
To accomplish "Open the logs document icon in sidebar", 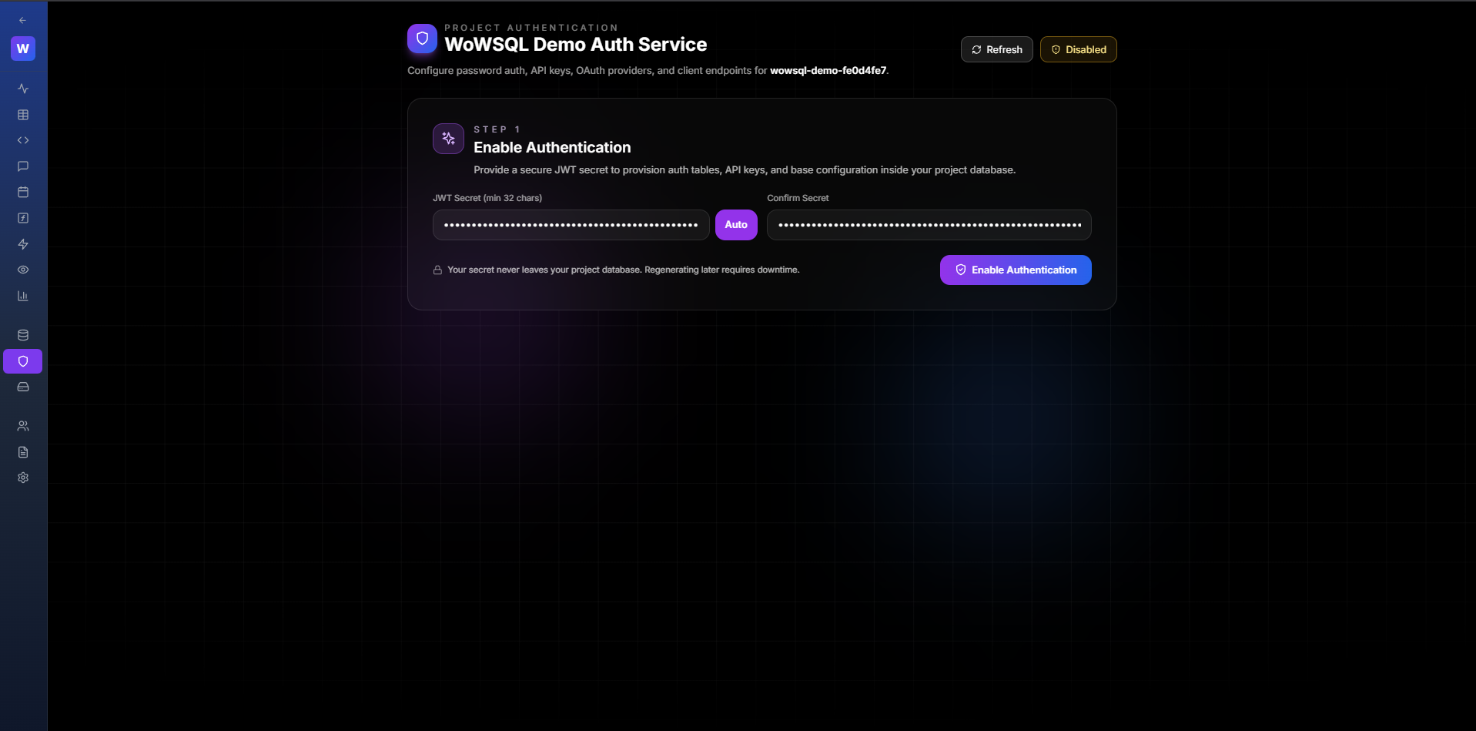I will (x=22, y=451).
